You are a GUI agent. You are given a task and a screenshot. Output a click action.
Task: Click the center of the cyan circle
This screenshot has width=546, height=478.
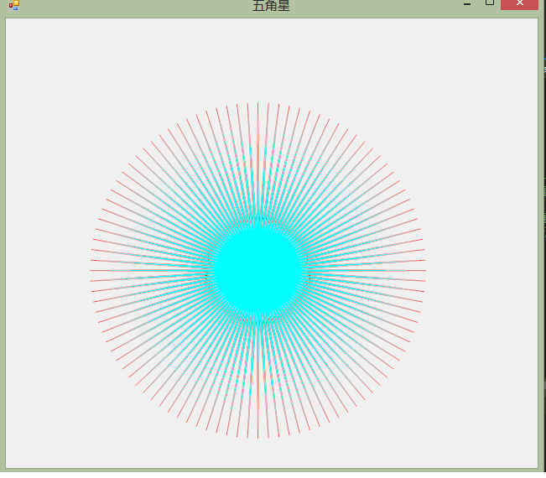pyautogui.click(x=258, y=270)
